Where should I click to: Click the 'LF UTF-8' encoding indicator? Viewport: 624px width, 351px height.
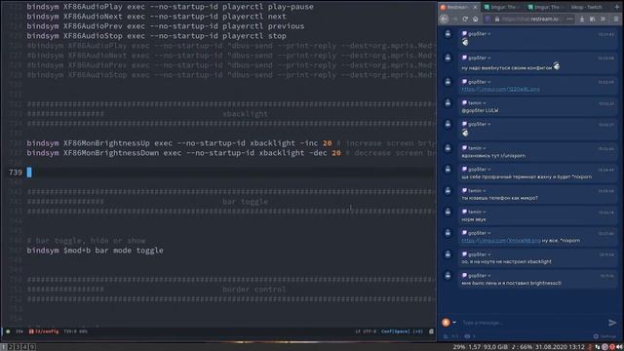[x=366, y=331]
